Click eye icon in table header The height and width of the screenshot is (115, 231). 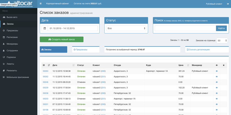click(216, 65)
